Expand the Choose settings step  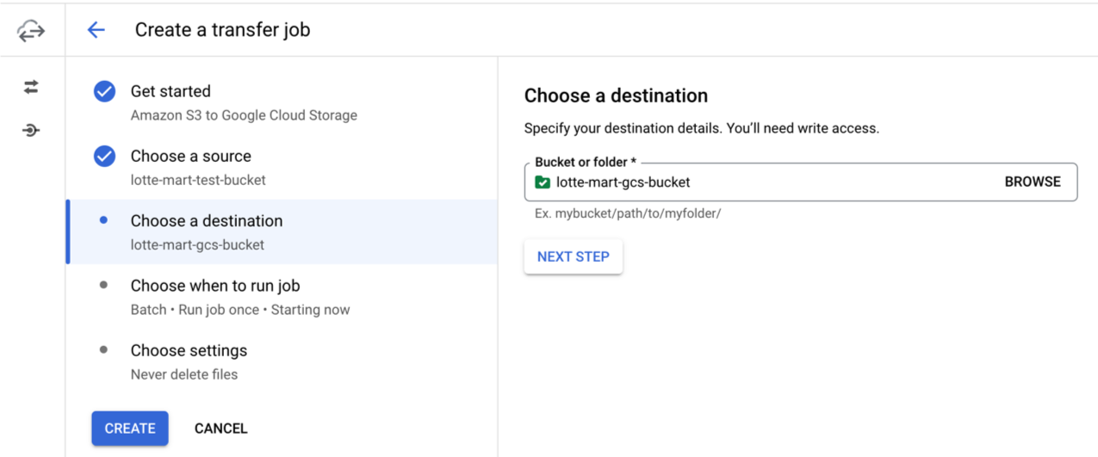click(x=189, y=350)
